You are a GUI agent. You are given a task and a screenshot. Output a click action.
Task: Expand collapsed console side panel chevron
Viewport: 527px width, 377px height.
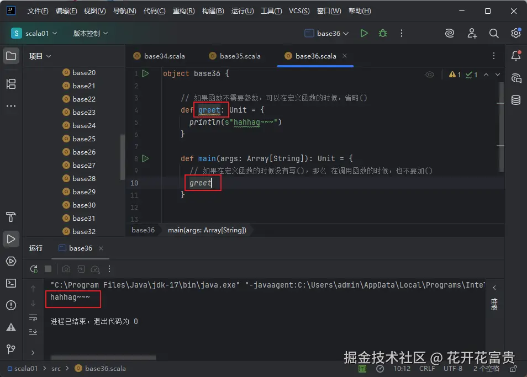click(494, 288)
